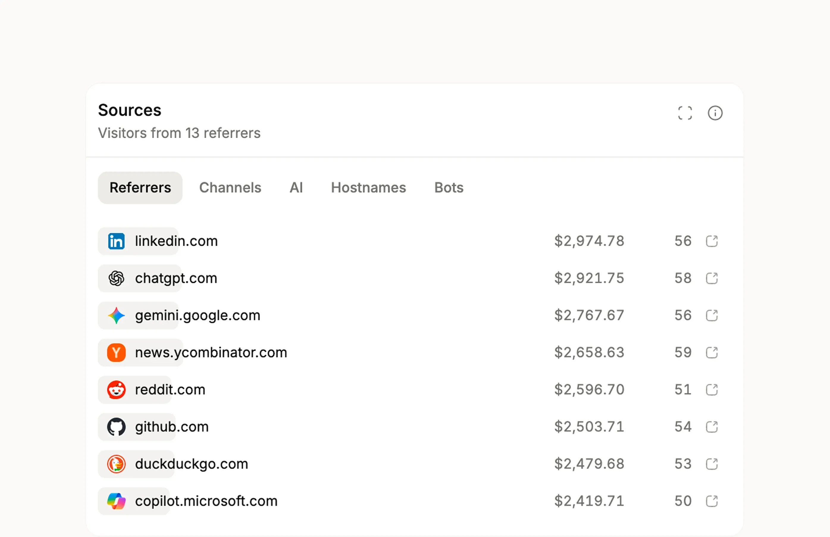Filter by news.ycombinator.com referrer

point(211,353)
